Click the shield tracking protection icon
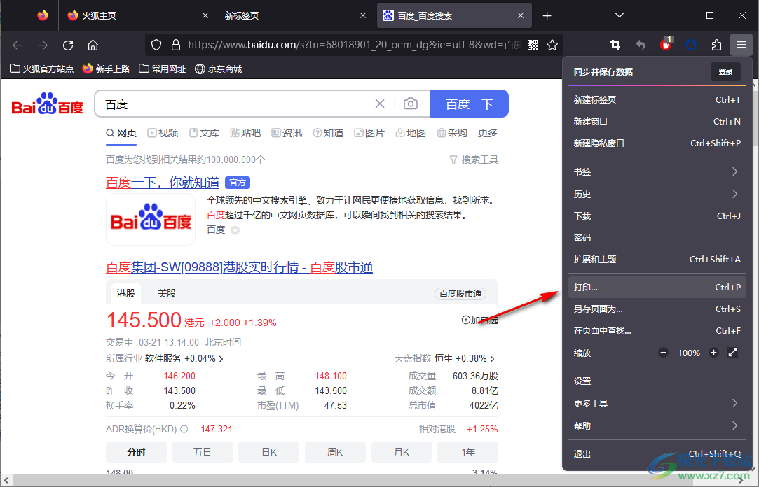Image resolution: width=759 pixels, height=487 pixels. pos(156,45)
